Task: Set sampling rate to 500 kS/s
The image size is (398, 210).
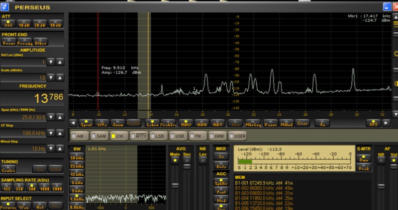Action: 31,188
